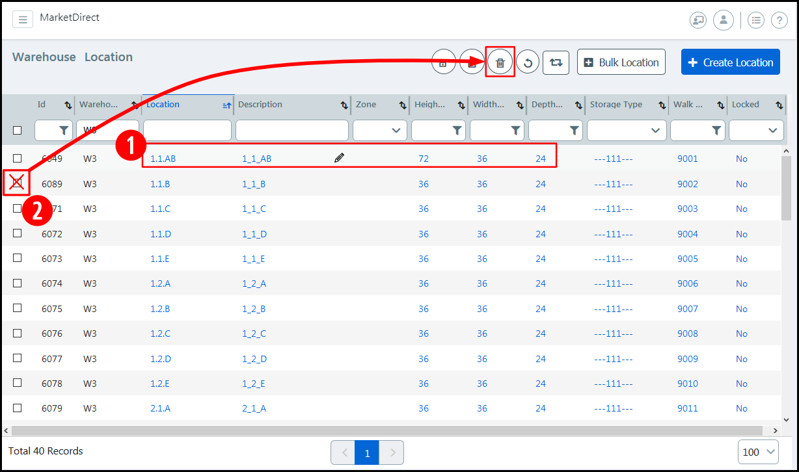This screenshot has height=472, width=799.
Task: Open the list icon in the top header
Action: click(x=755, y=20)
